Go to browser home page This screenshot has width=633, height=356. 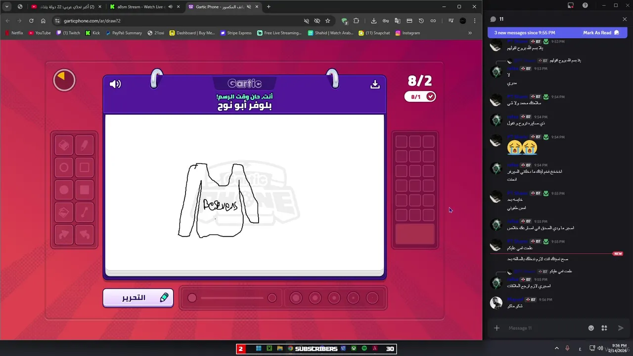[x=43, y=21]
